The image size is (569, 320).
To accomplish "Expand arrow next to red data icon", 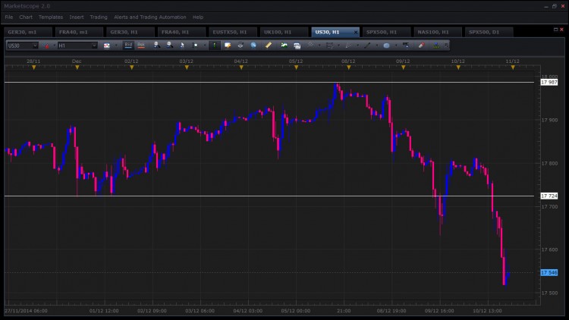I will (55, 45).
